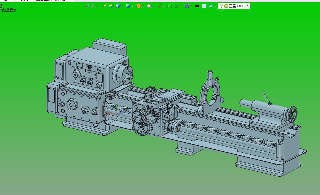Expand dropdown beside view orientation cube
The image size is (320, 195).
(132, 6)
